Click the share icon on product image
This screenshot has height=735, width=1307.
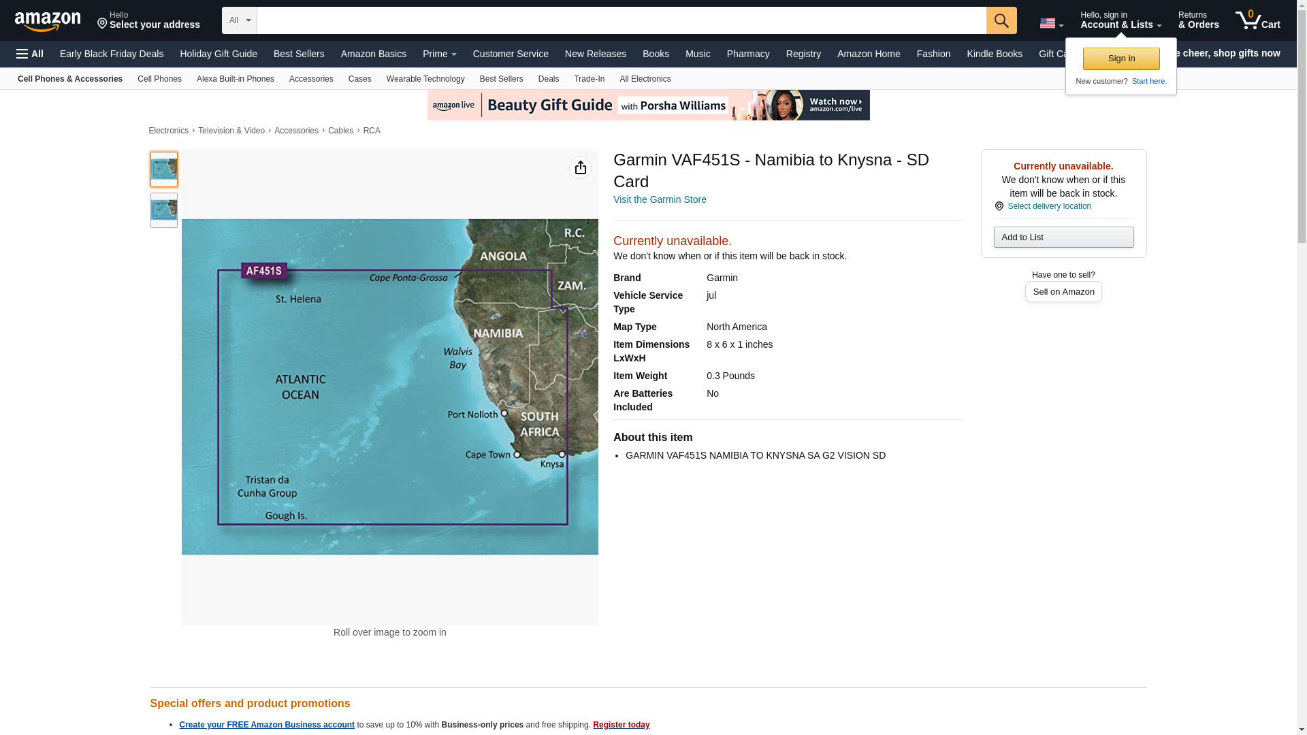point(580,167)
